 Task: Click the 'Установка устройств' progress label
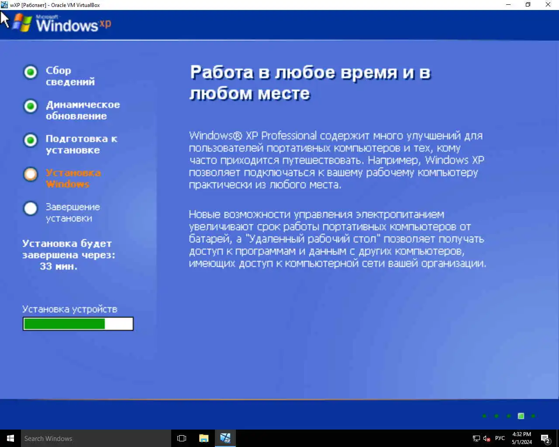point(70,309)
